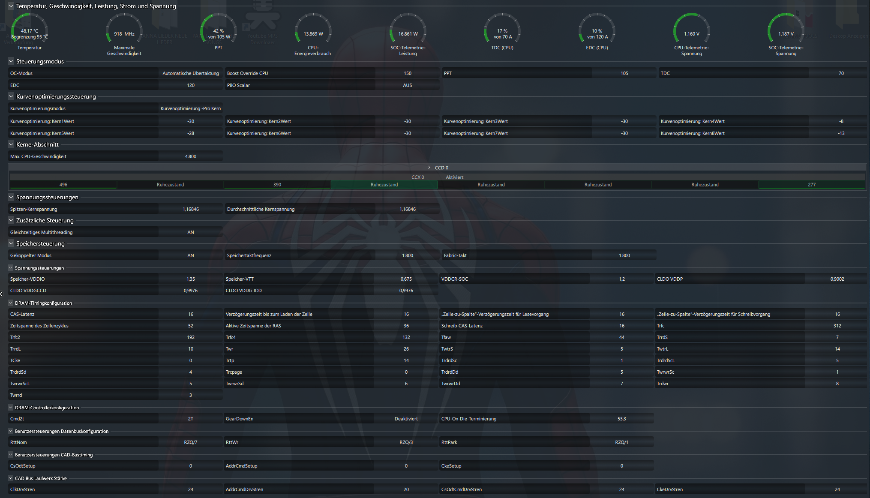870x498 pixels.
Task: Select the core tile showing 496
Action: [63, 185]
